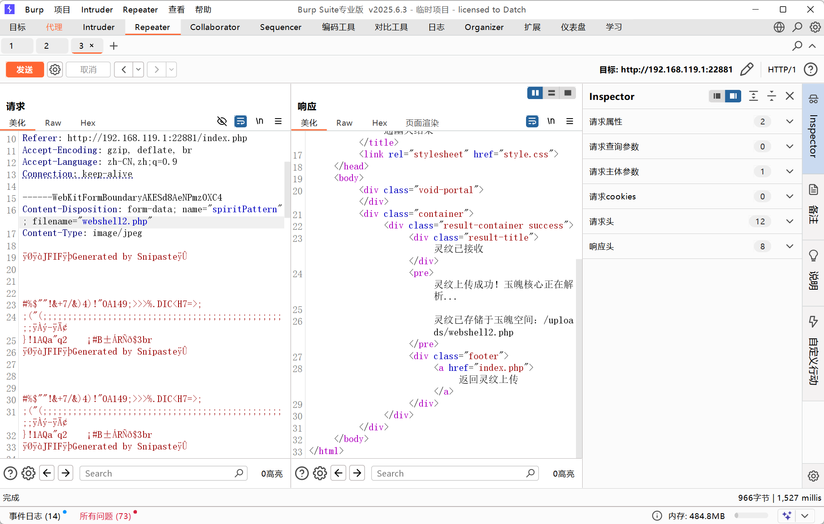Viewport: 824px width, 524px height.
Task: Click the 发送 send button
Action: click(25, 70)
